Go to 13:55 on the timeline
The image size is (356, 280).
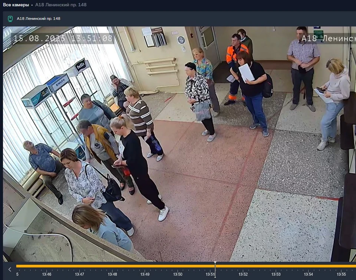(341, 274)
